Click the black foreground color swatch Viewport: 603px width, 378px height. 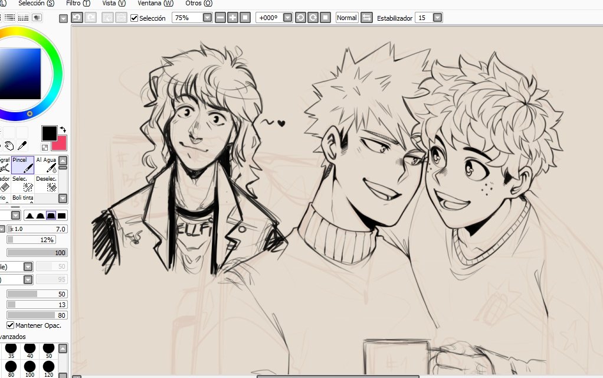click(x=49, y=133)
